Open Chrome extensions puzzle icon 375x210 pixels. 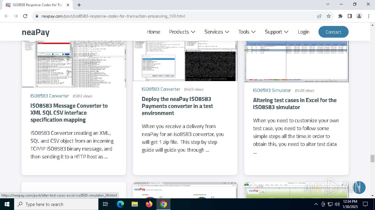340,16
